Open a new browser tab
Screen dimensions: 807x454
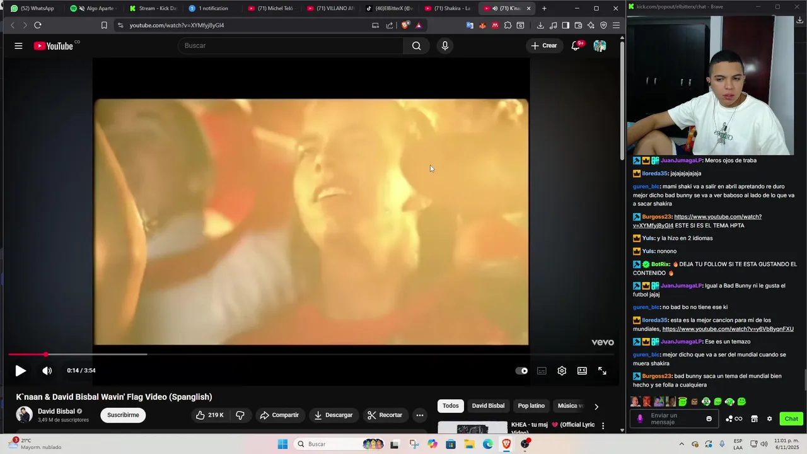pyautogui.click(x=544, y=8)
